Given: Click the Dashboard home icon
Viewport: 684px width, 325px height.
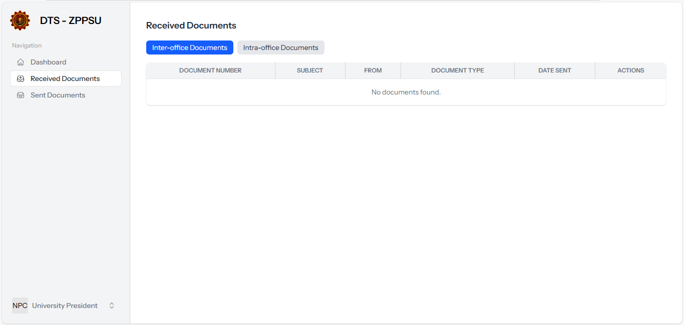Looking at the screenshot, I should click(x=20, y=61).
